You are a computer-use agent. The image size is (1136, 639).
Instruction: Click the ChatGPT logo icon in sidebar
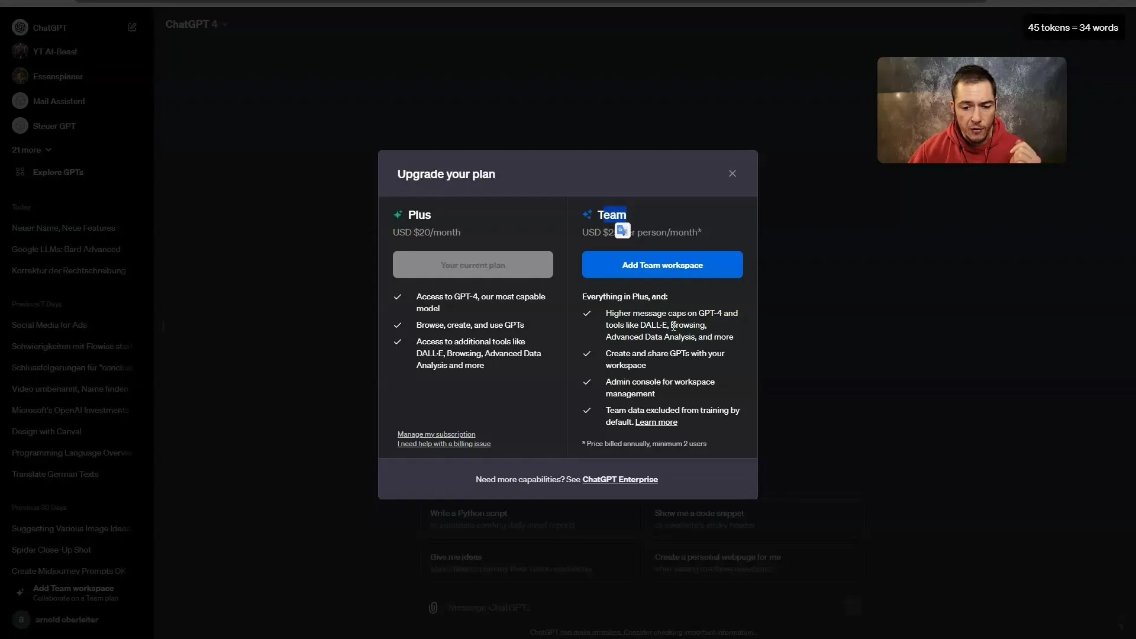pyautogui.click(x=20, y=27)
